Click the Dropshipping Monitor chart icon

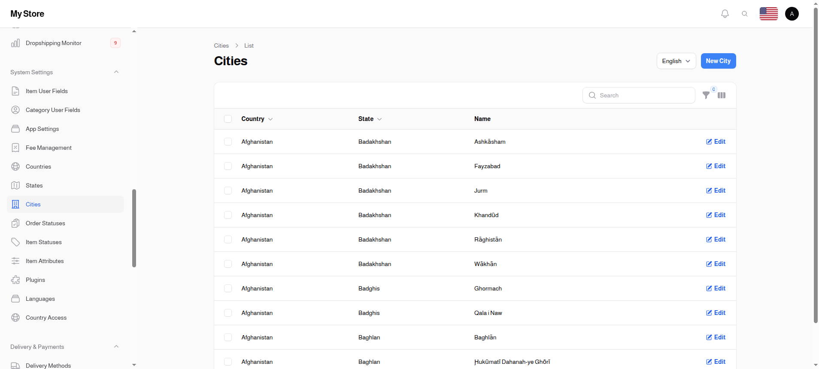tap(15, 43)
